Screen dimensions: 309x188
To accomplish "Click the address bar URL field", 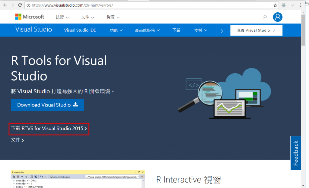I will pyautogui.click(x=152, y=5).
